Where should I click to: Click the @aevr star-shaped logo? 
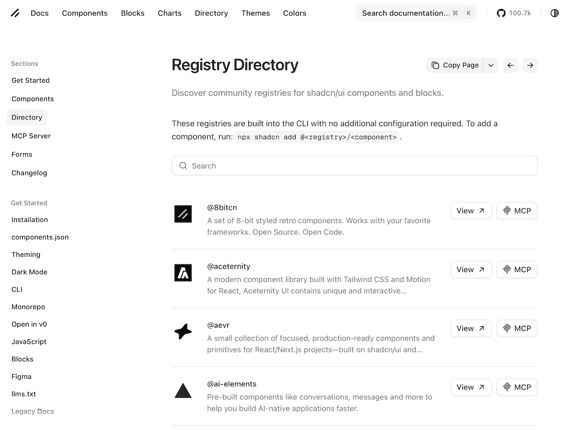pos(183,332)
